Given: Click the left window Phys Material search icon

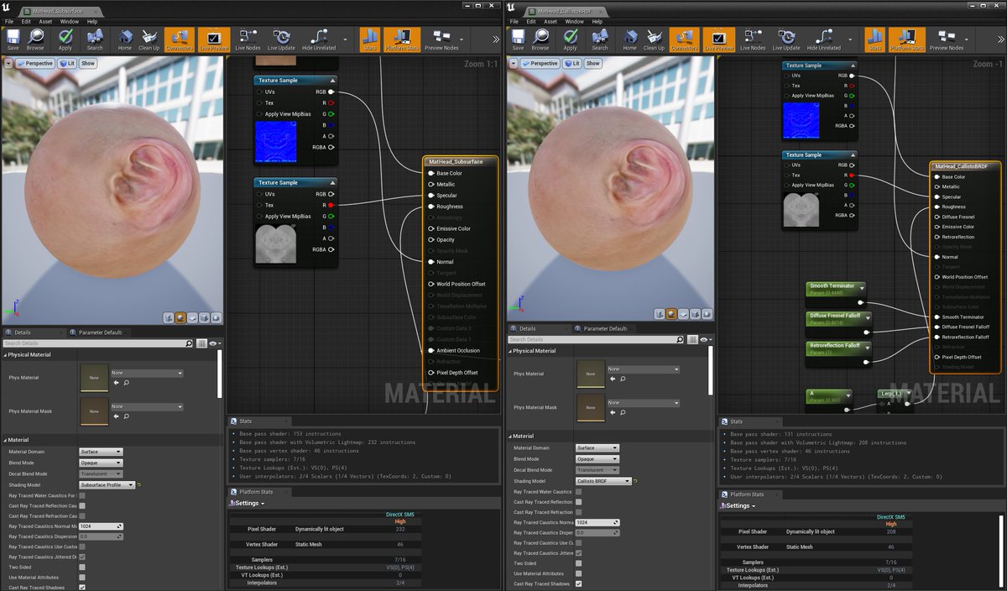Looking at the screenshot, I should [x=126, y=382].
